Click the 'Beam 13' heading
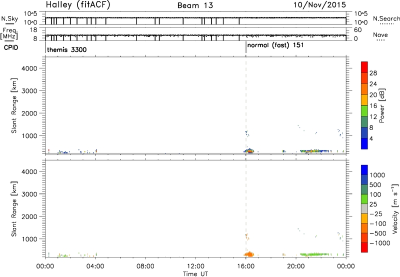The image size is (400, 277). click(195, 5)
